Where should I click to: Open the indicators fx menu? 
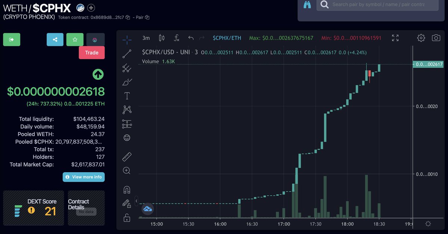tap(177, 38)
